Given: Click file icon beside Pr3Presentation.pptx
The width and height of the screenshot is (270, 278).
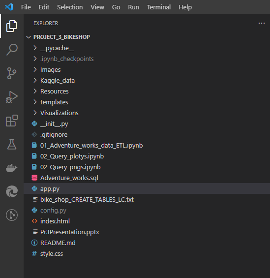Looking at the screenshot, I should coord(35,232).
